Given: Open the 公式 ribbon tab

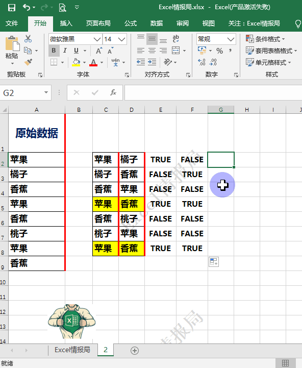Looking at the screenshot, I should click(x=131, y=23).
